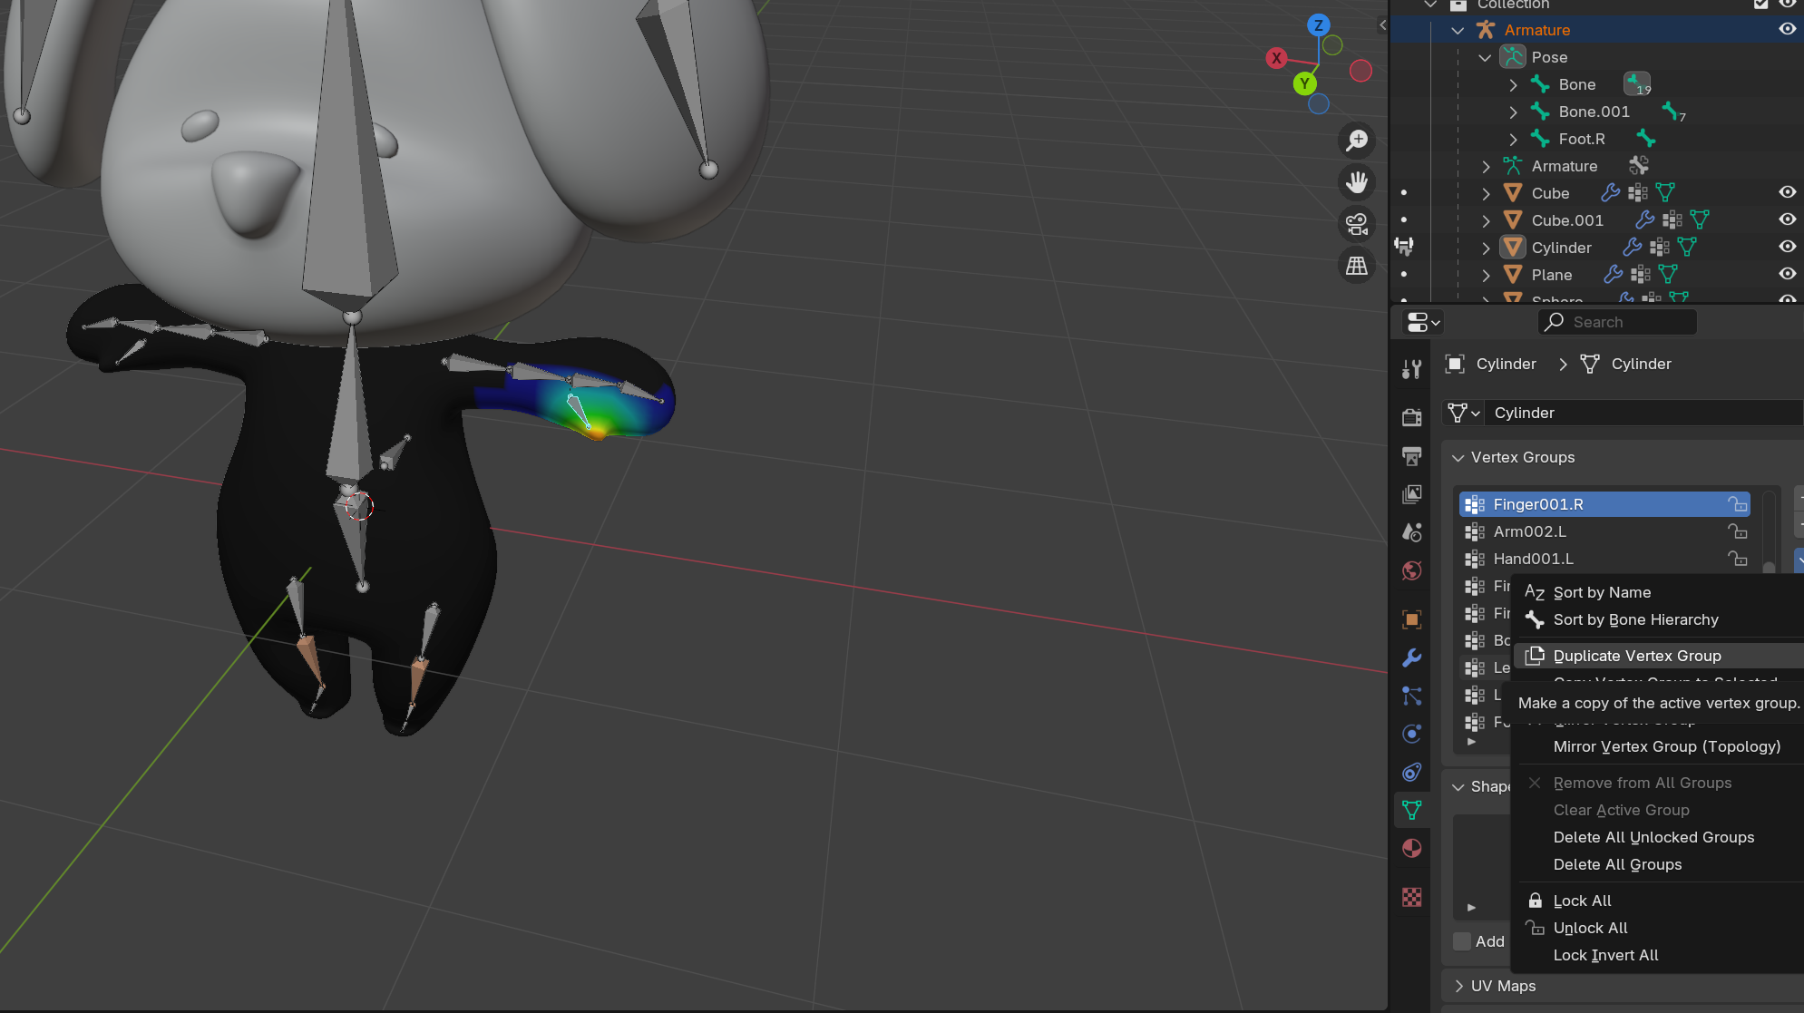The height and width of the screenshot is (1013, 1804).
Task: Click Delete All Groups option
Action: point(1617,864)
